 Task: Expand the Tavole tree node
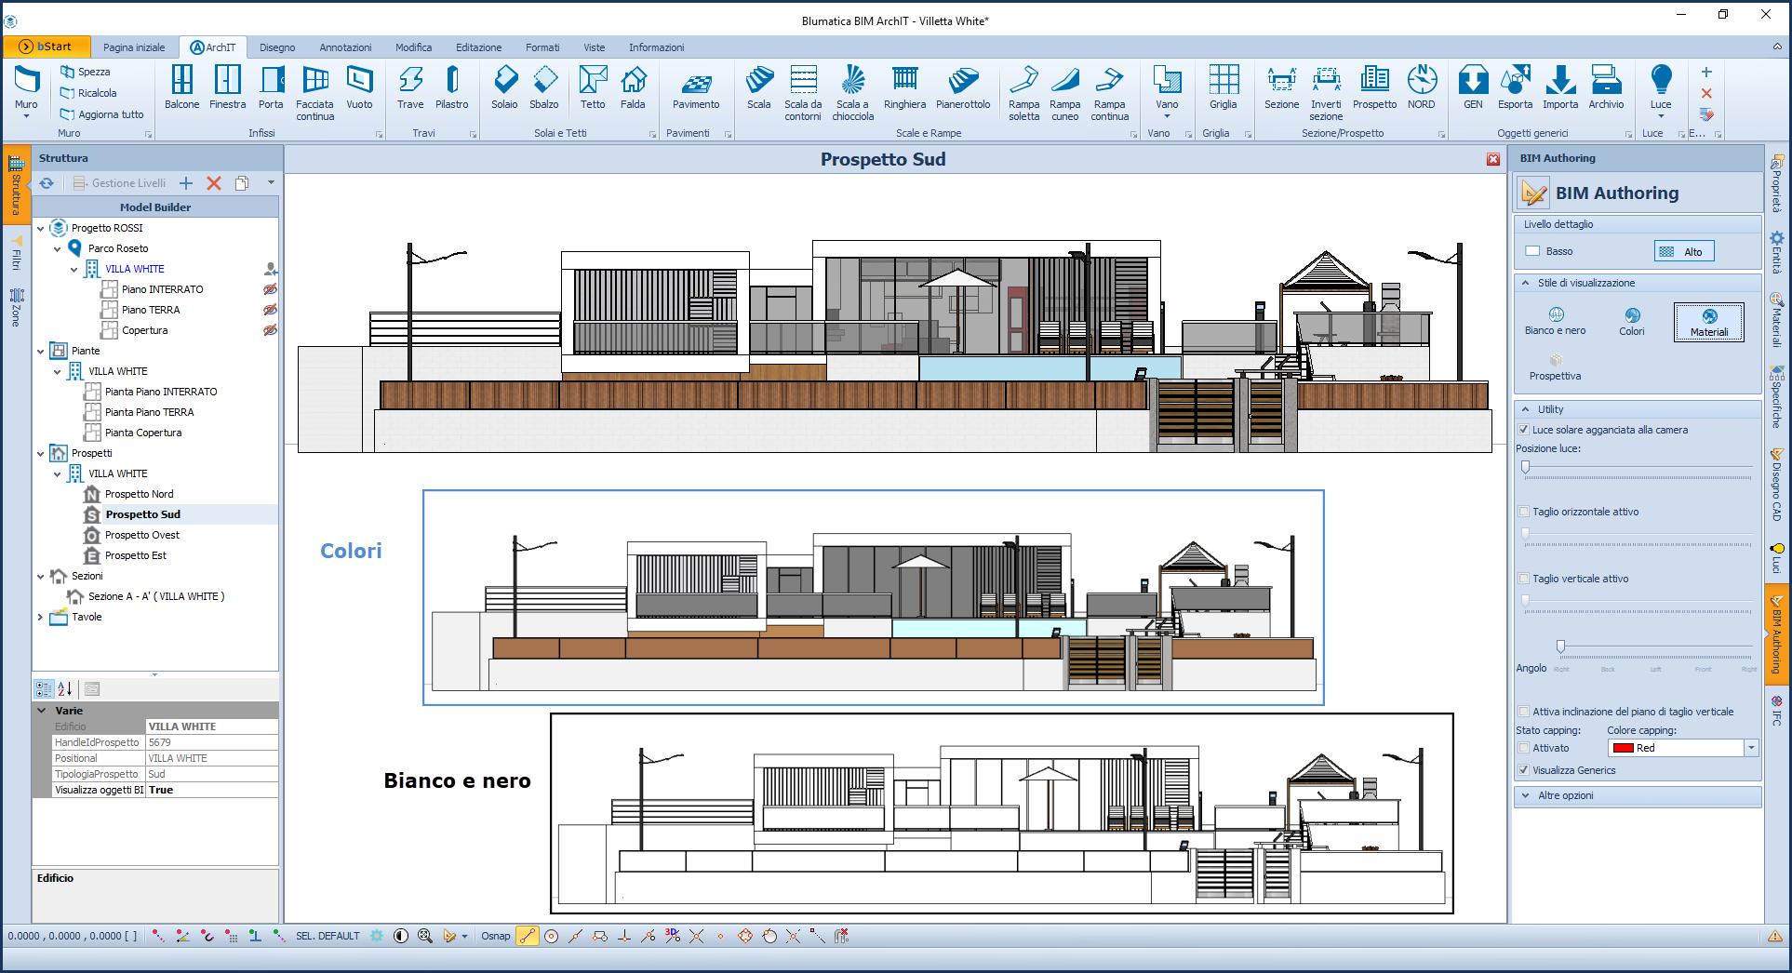point(40,617)
